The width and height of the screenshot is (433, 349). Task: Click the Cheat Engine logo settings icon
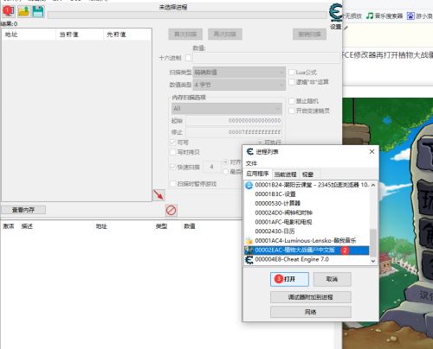pos(335,13)
